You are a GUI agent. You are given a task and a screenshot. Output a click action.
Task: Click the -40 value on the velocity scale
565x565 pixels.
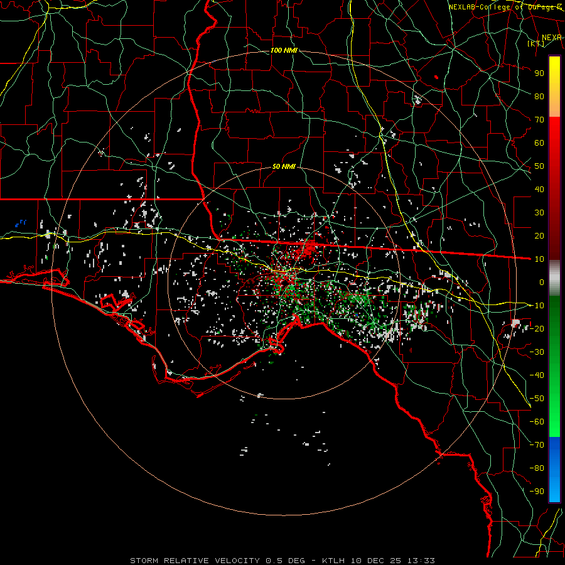click(537, 375)
